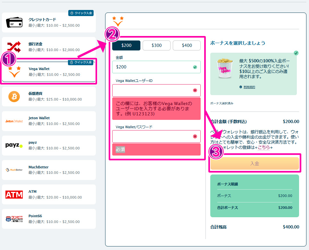Screen dimensions: 309x250
Task: Click the red error icon in the password field
Action: pos(195,136)
